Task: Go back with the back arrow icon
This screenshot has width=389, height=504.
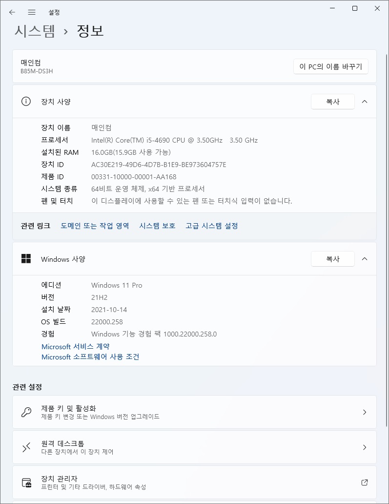Action: point(12,12)
